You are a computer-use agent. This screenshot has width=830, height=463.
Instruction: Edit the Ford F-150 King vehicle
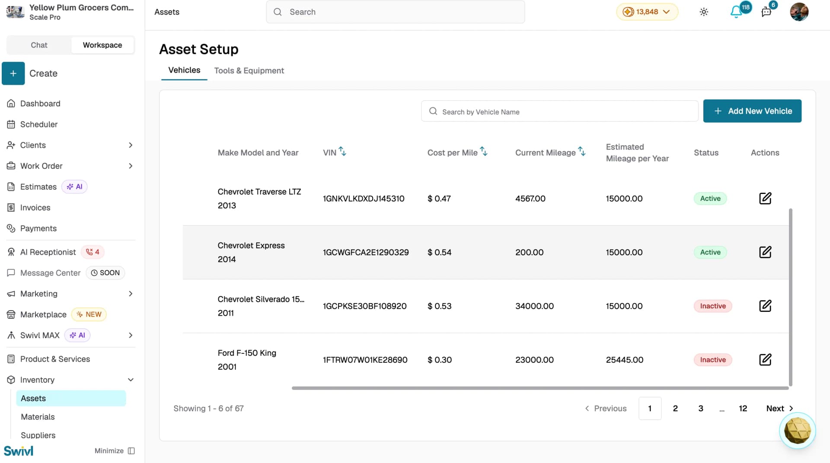(x=765, y=359)
